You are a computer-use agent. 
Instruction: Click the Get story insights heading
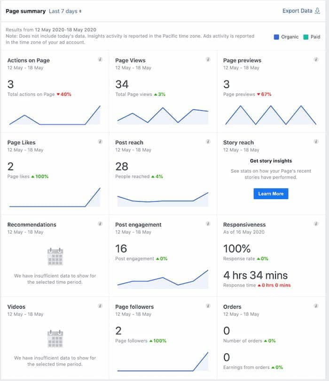[x=271, y=161]
